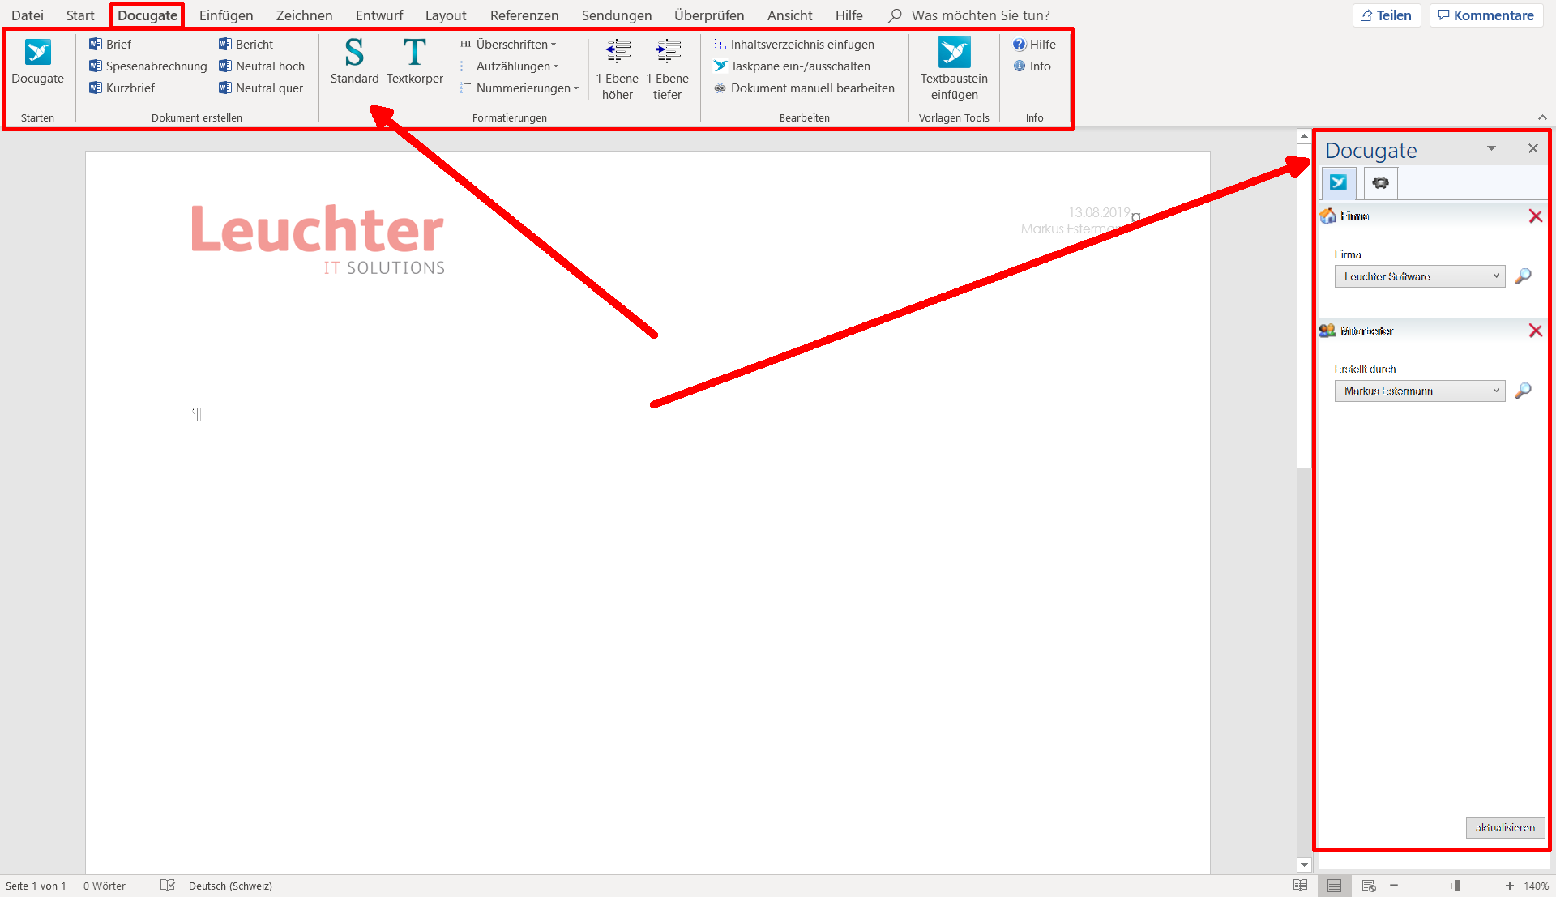Click the page count 'Seite 1 von 1'

tap(36, 886)
